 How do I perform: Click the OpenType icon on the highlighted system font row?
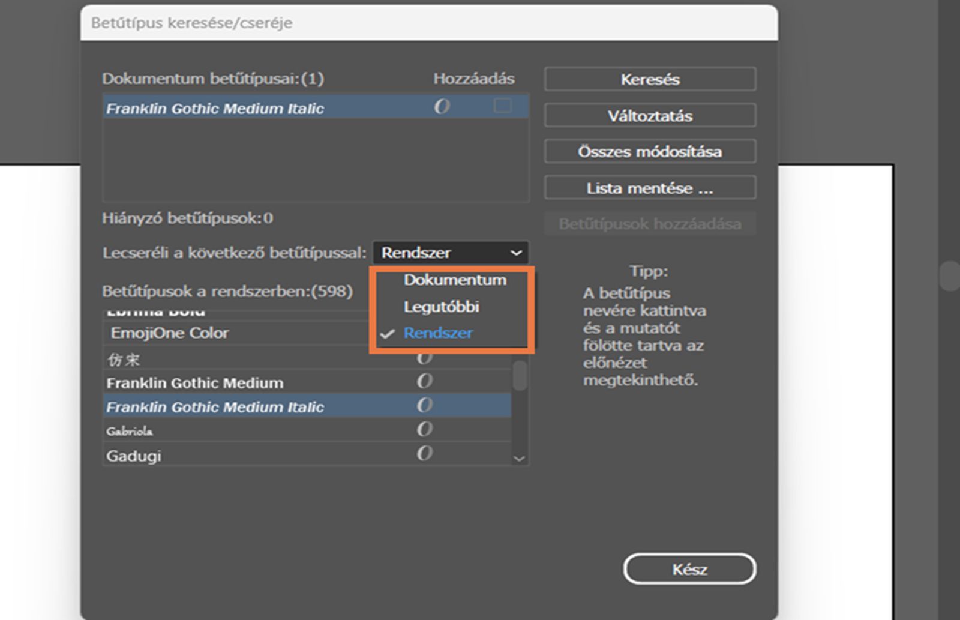pyautogui.click(x=424, y=405)
